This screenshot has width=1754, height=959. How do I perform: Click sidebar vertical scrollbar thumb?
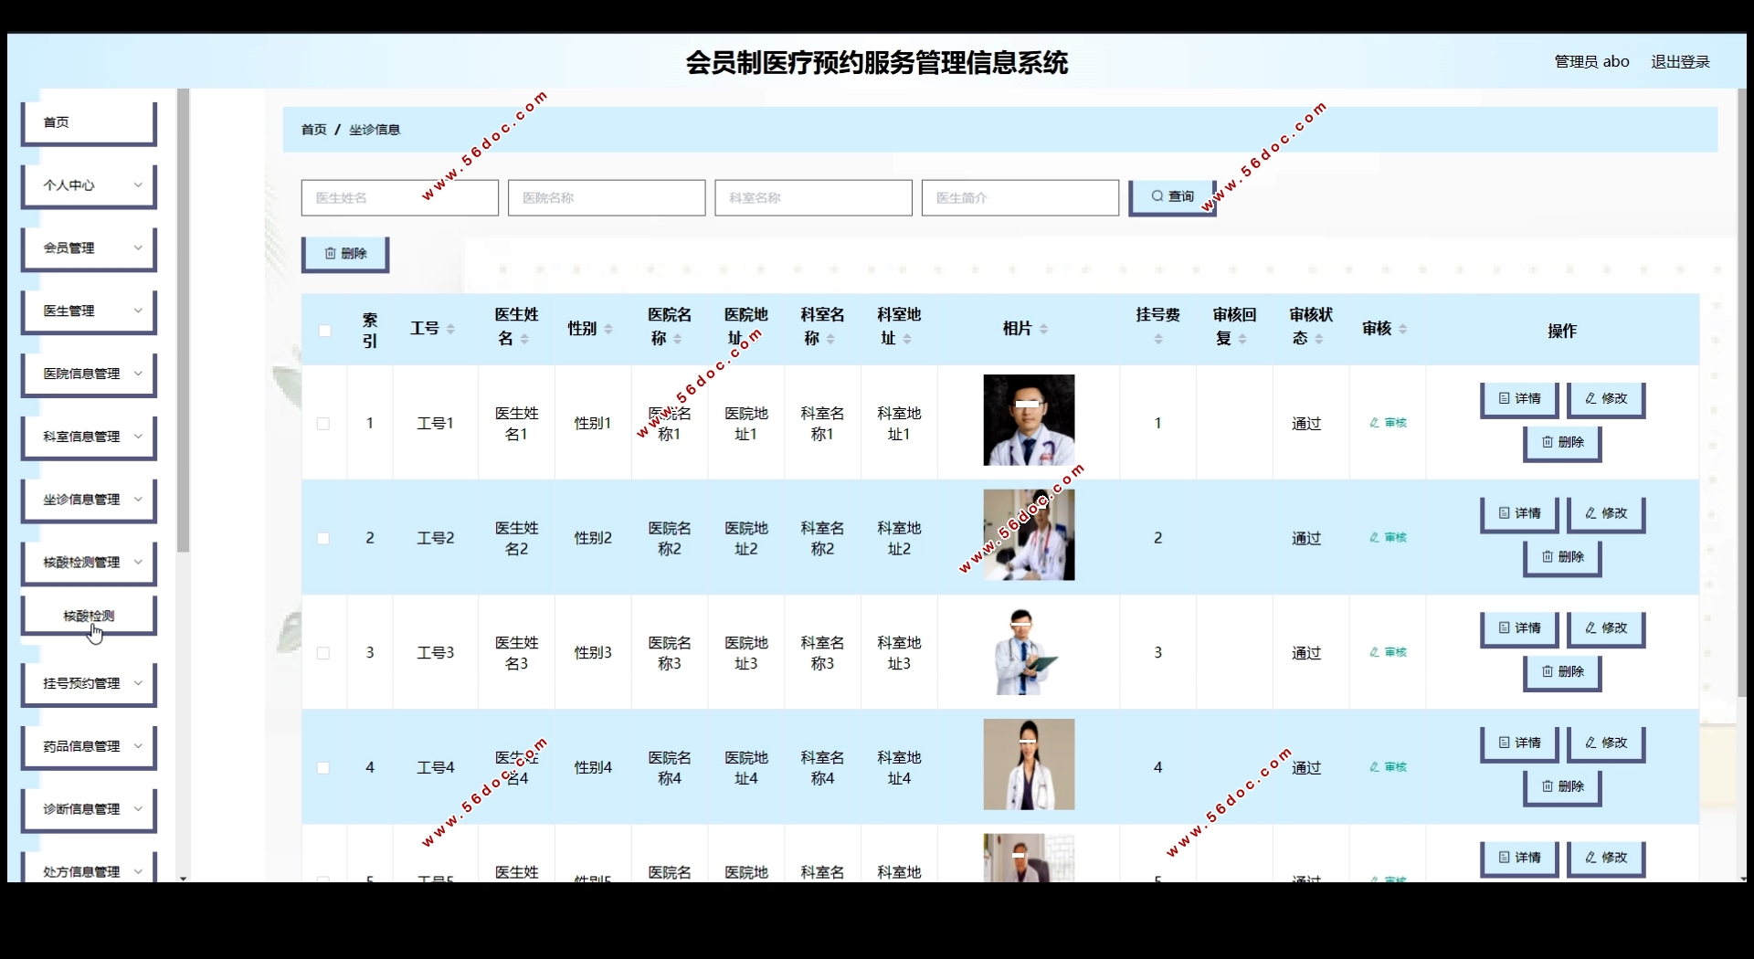point(183,320)
